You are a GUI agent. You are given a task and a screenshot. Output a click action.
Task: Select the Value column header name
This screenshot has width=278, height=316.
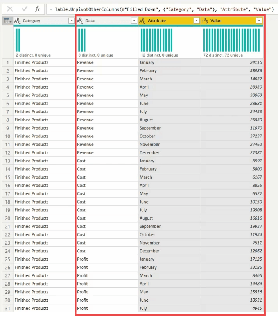pos(216,21)
